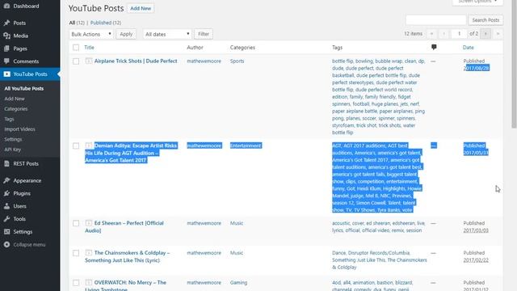Open Ed Sheeran – Perfect post title
The width and height of the screenshot is (517, 291).
click(x=124, y=226)
